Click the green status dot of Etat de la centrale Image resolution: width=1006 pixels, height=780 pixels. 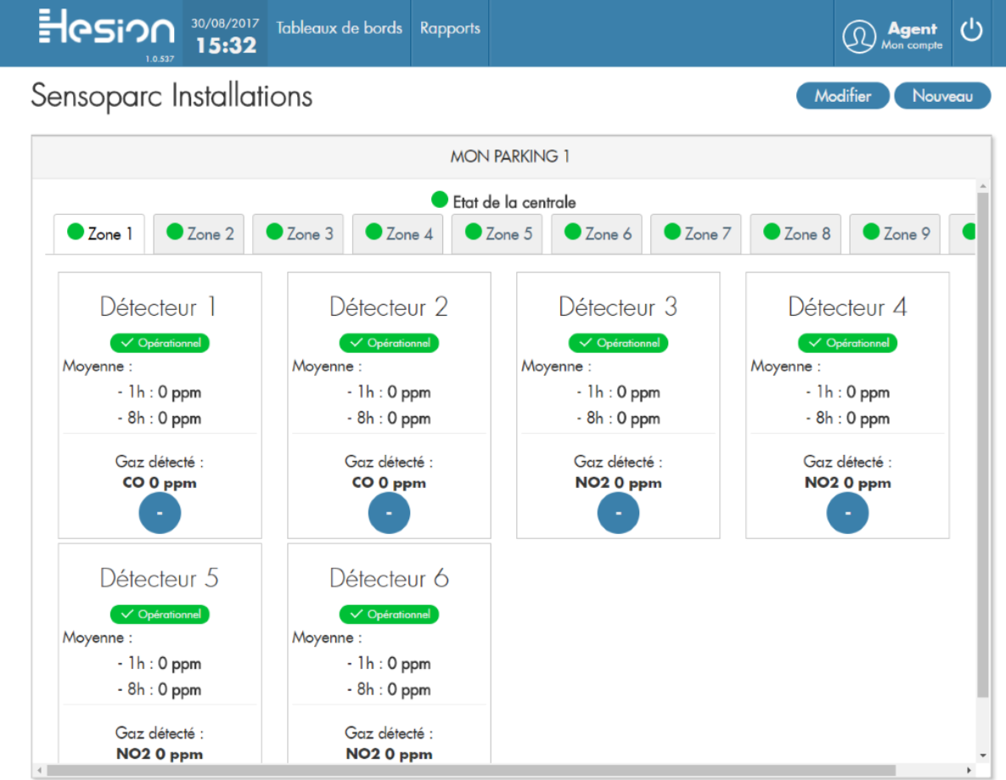click(x=440, y=199)
